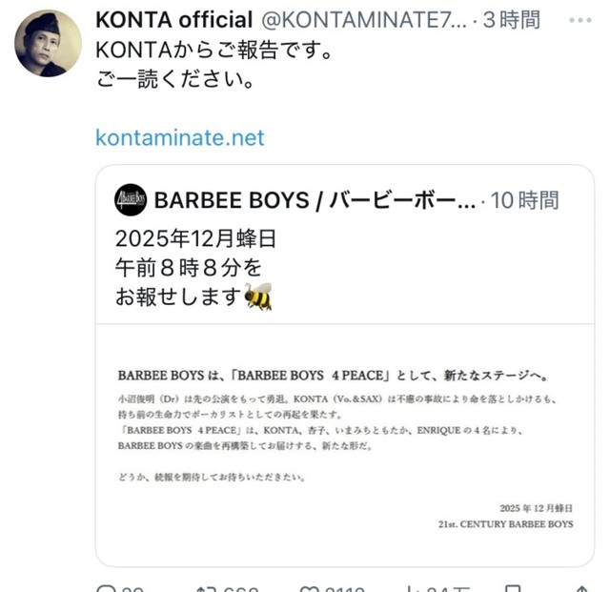Select the KONTAからご報告です text line
Image resolution: width=610 pixels, height=592 pixels.
point(214,50)
